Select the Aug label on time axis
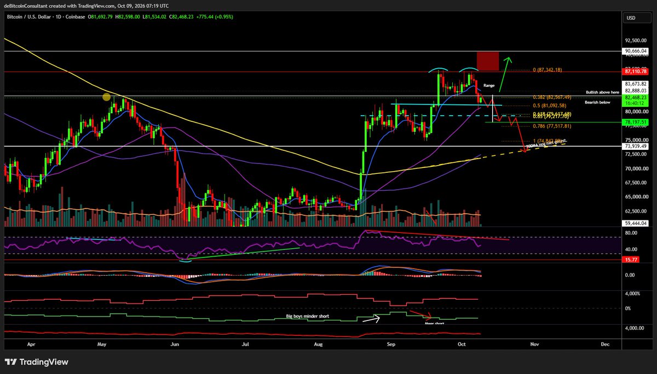 [319, 346]
